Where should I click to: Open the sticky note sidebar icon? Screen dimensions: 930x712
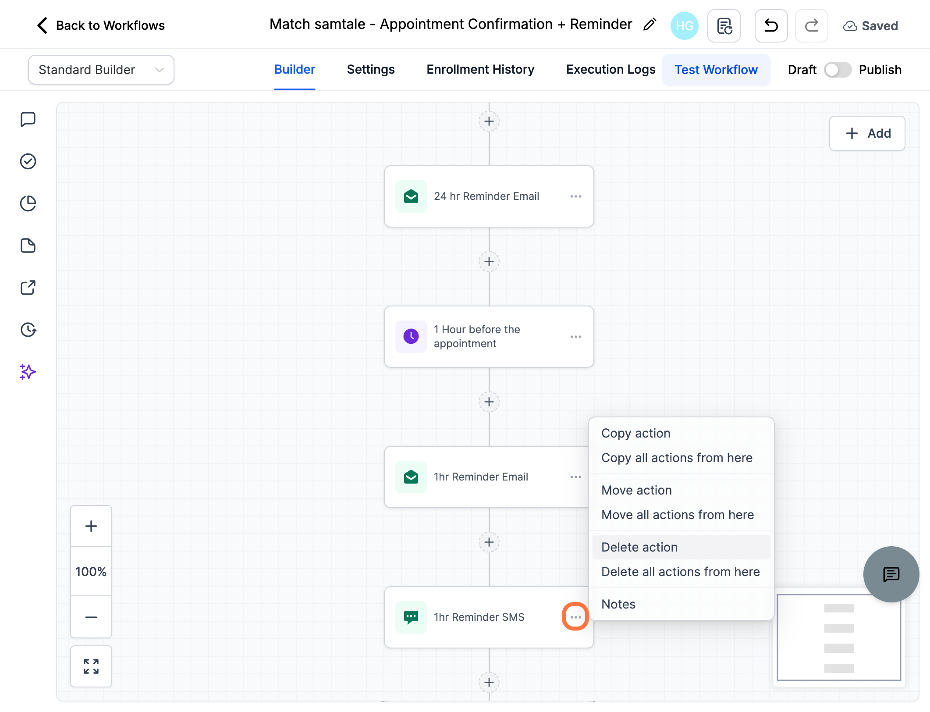(28, 246)
